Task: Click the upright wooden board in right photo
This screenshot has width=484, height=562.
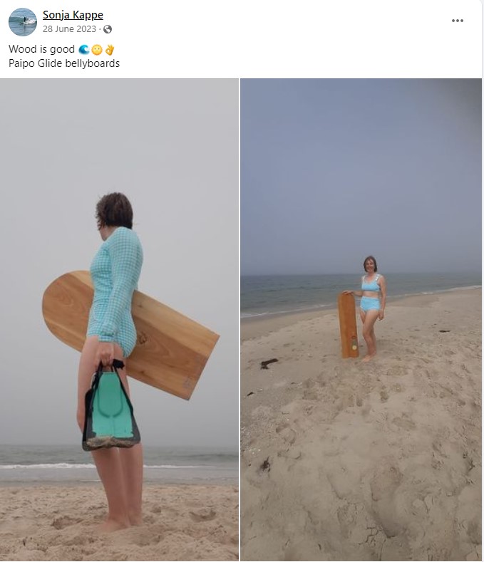Action: [x=348, y=325]
